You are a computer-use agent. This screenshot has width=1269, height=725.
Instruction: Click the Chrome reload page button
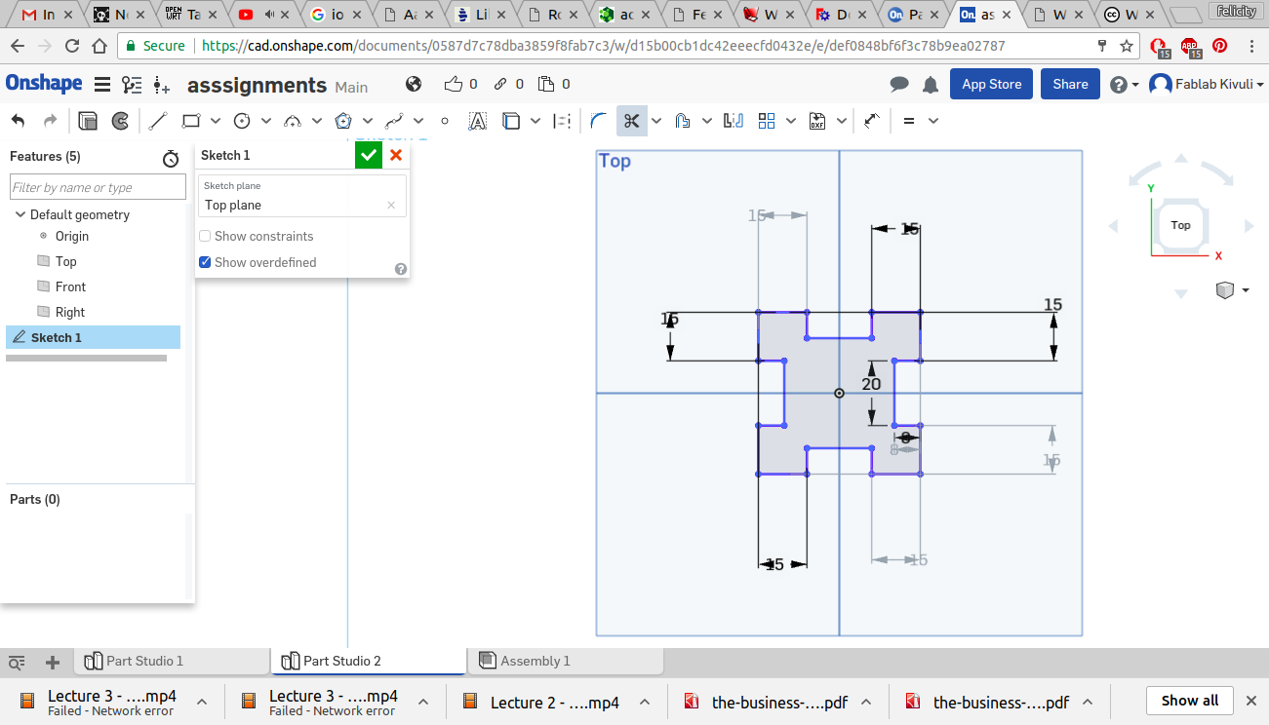(x=72, y=46)
